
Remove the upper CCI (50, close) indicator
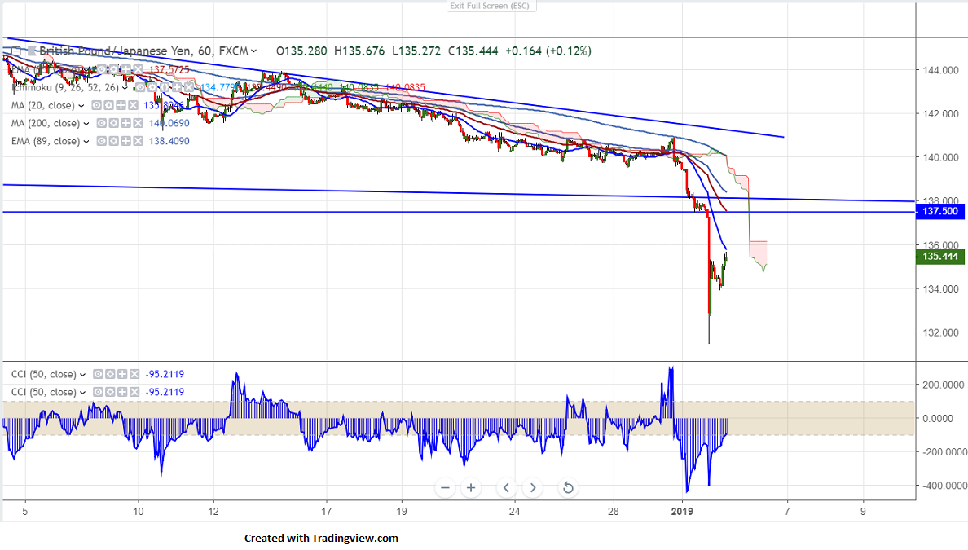pyautogui.click(x=134, y=374)
